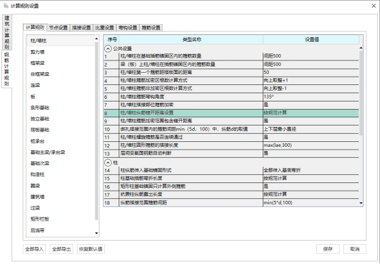Select row 16 矩形柱基础锚固只计算外侧箍筋
The height and width of the screenshot is (264, 380).
231,187
